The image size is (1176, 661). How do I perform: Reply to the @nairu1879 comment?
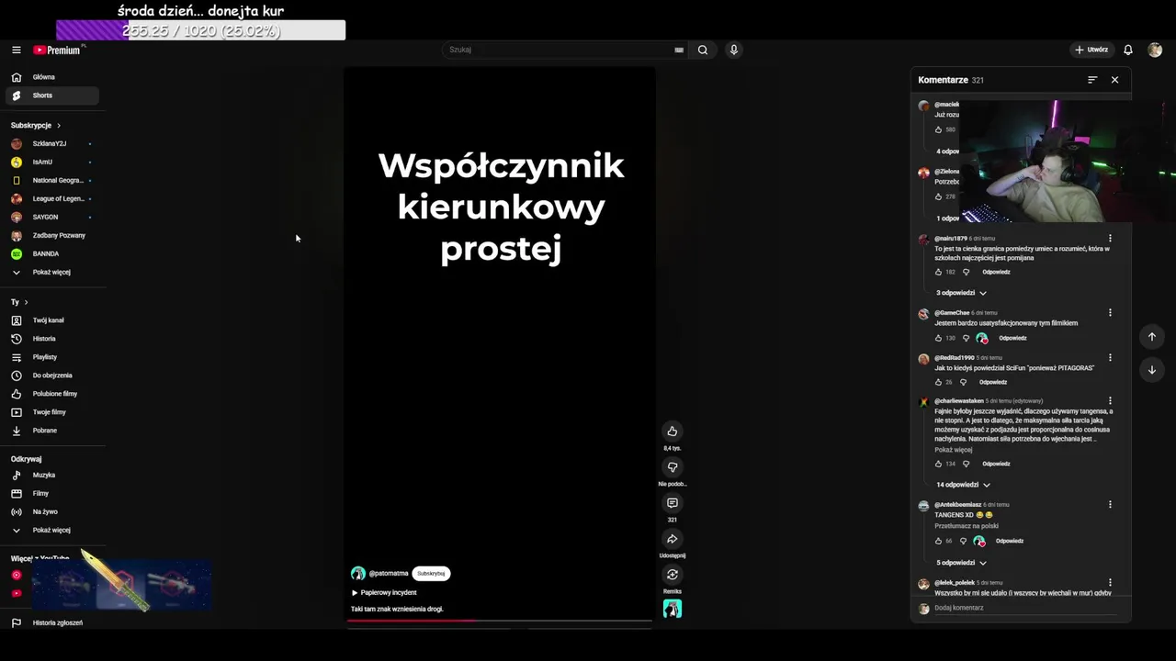click(996, 272)
